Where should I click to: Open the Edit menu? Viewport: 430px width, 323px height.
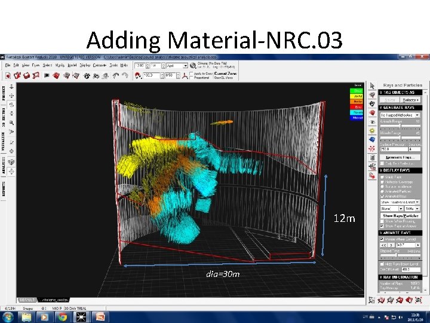(x=16, y=65)
